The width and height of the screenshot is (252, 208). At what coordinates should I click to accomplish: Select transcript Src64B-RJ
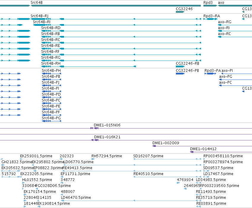(39, 16)
